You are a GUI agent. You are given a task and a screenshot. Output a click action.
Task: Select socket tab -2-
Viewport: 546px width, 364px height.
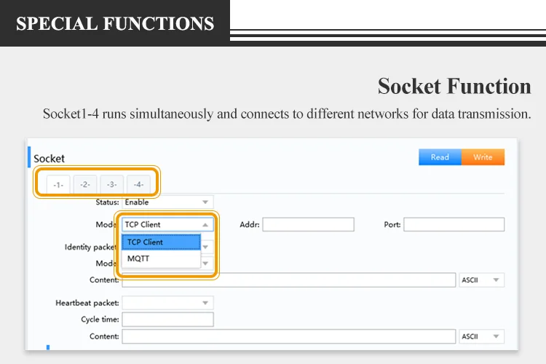click(84, 185)
